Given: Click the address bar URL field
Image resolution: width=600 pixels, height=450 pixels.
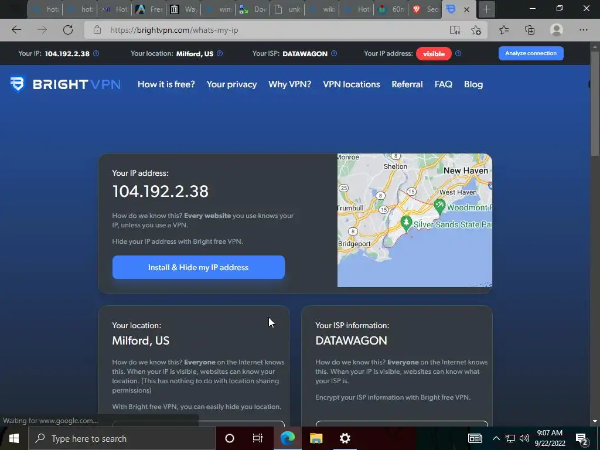Looking at the screenshot, I should tap(275, 30).
